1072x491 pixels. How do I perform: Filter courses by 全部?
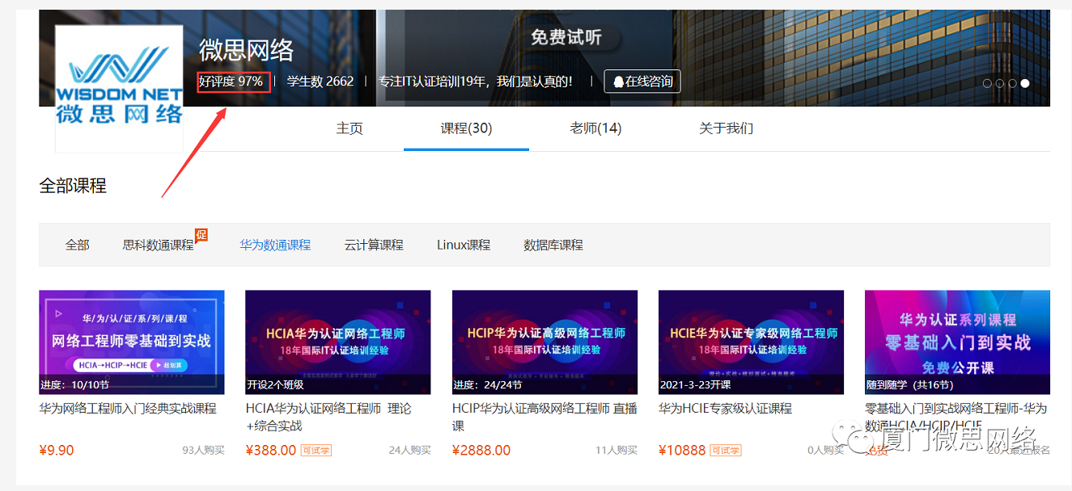(78, 245)
